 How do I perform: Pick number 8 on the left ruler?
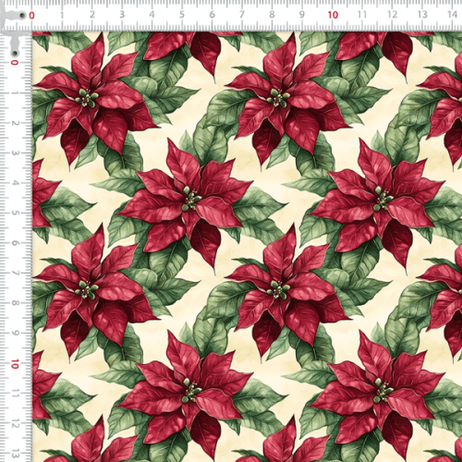pos(15,303)
